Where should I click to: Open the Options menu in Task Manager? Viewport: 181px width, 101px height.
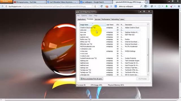pos(84,15)
